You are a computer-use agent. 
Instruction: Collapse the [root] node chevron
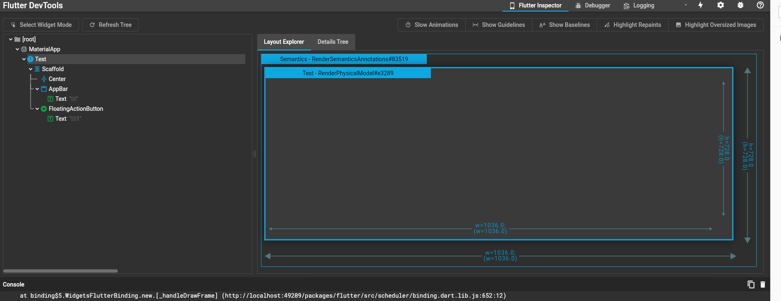[x=11, y=39]
